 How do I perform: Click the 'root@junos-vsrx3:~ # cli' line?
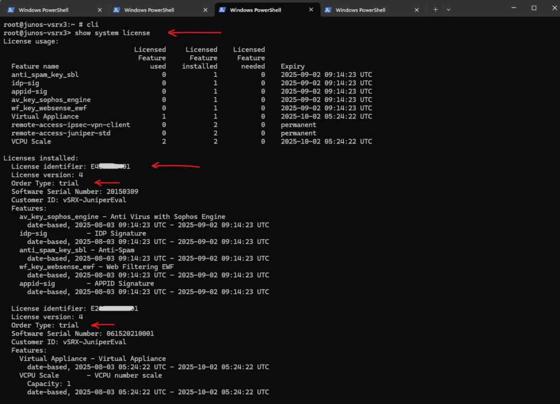tap(51, 25)
